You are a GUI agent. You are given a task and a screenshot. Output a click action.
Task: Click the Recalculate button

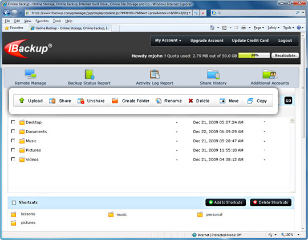click(x=285, y=55)
